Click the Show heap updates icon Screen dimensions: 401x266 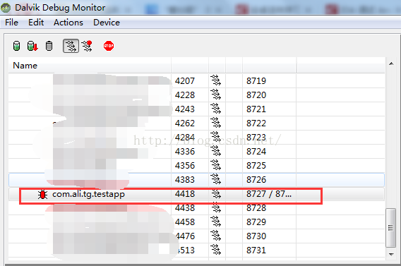tap(17, 46)
